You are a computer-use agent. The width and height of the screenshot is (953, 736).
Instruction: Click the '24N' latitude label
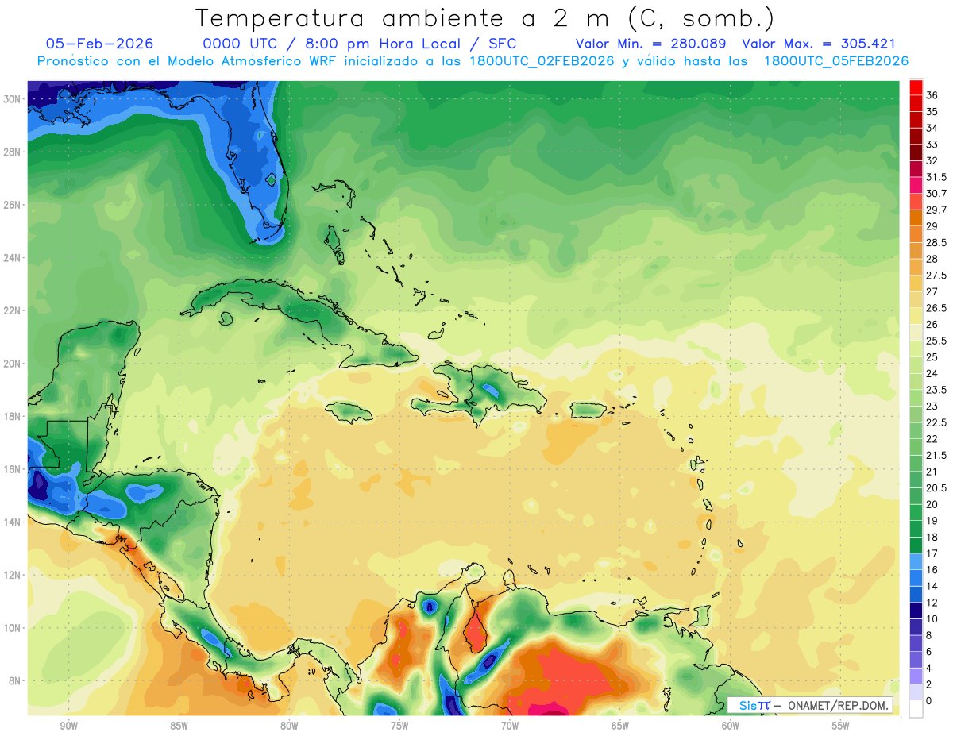click(x=13, y=258)
